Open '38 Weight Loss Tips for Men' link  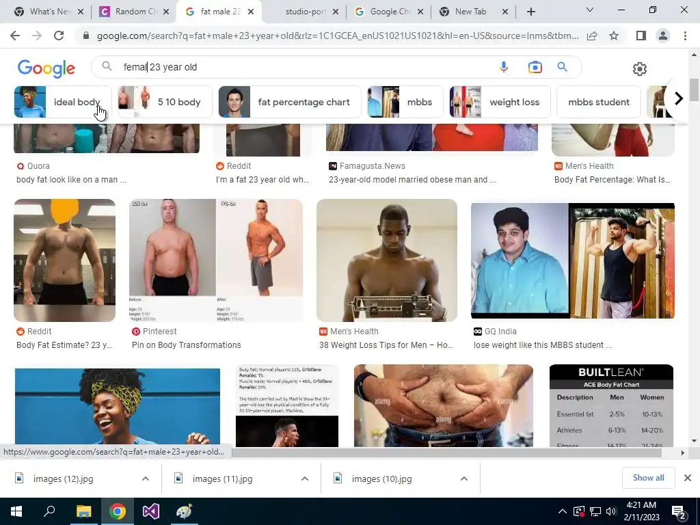386,345
